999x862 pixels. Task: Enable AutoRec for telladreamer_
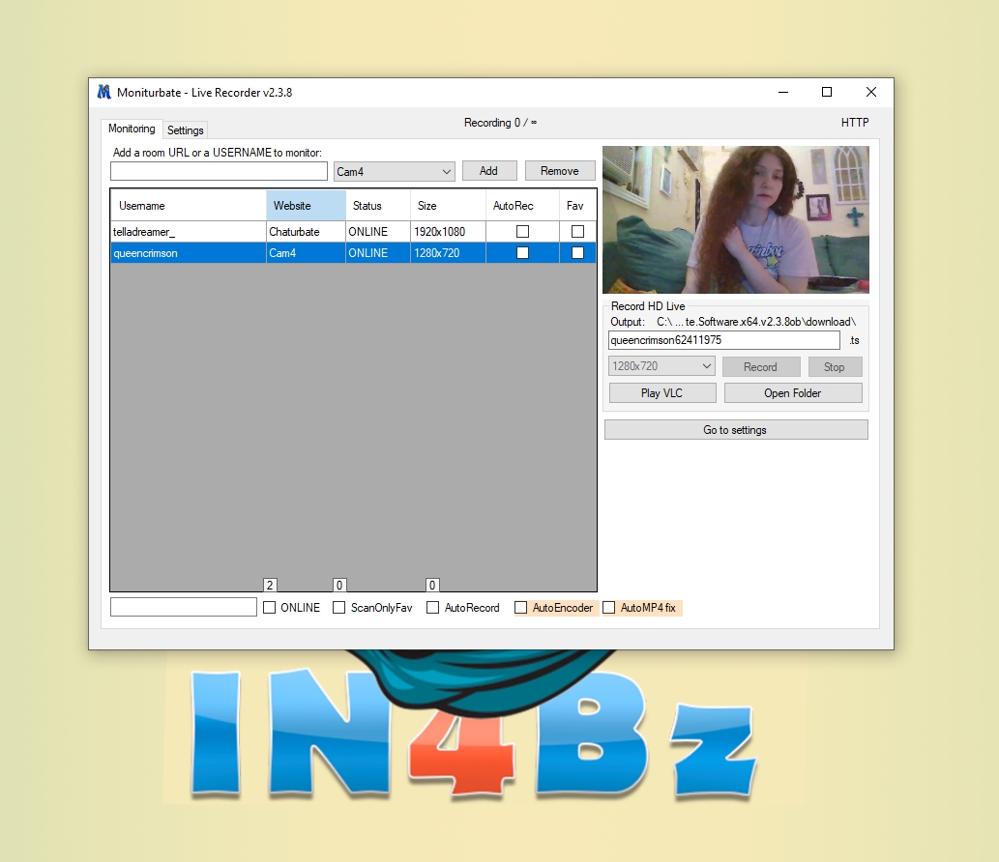tap(522, 232)
